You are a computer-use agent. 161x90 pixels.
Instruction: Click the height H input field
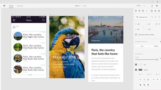(138, 29)
